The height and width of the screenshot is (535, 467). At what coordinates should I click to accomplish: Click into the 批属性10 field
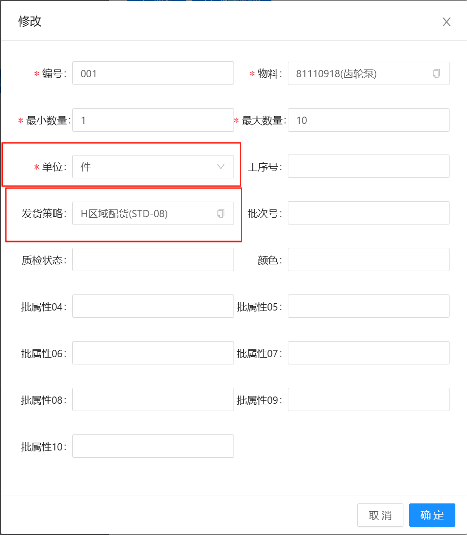(153, 447)
